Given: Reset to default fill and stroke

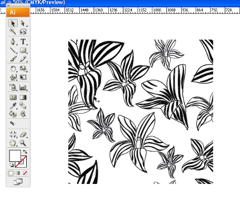Looking at the screenshot, I should click(x=12, y=165).
